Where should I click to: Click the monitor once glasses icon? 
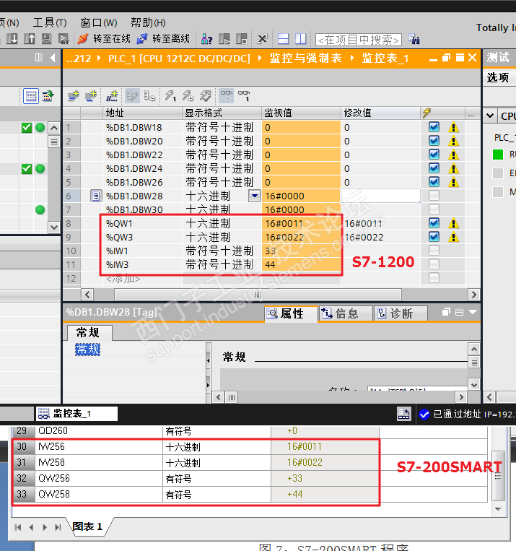pyautogui.click(x=244, y=95)
